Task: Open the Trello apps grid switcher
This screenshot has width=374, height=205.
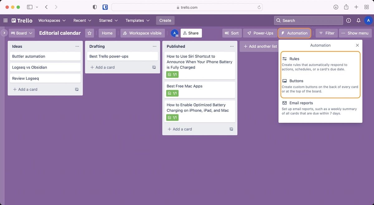Action: (5, 21)
